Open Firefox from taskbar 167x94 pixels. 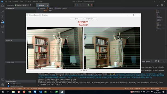point(24,92)
